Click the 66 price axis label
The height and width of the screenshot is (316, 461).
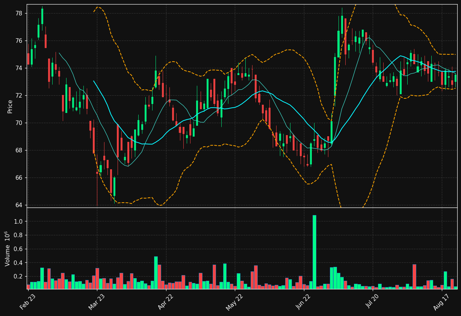point(19,178)
